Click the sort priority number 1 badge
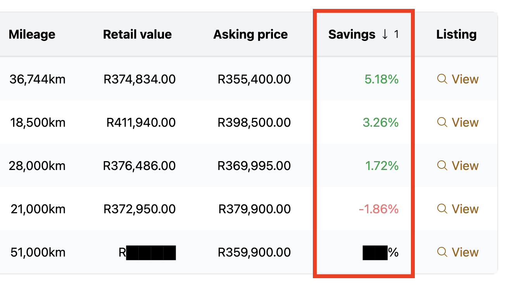509x289 pixels. coord(396,34)
